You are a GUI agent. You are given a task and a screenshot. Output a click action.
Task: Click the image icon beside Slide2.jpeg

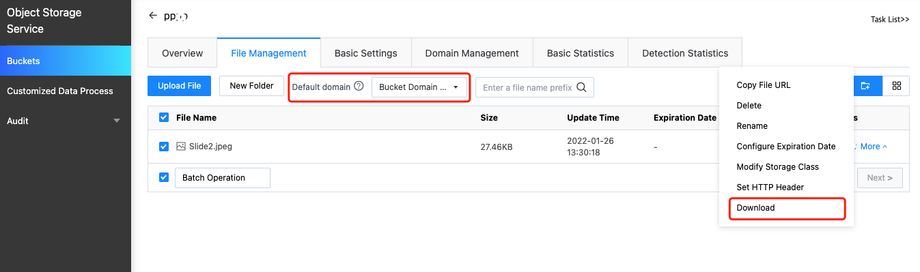[181, 146]
